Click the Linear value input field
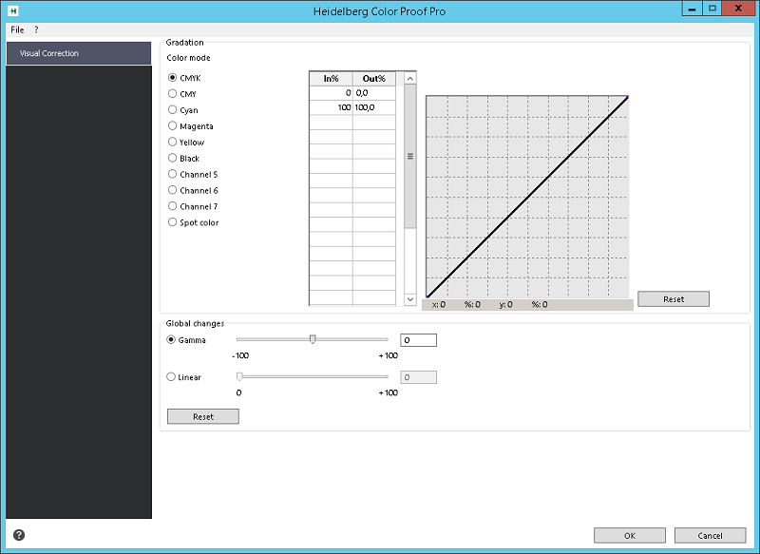760x554 pixels. 418,377
